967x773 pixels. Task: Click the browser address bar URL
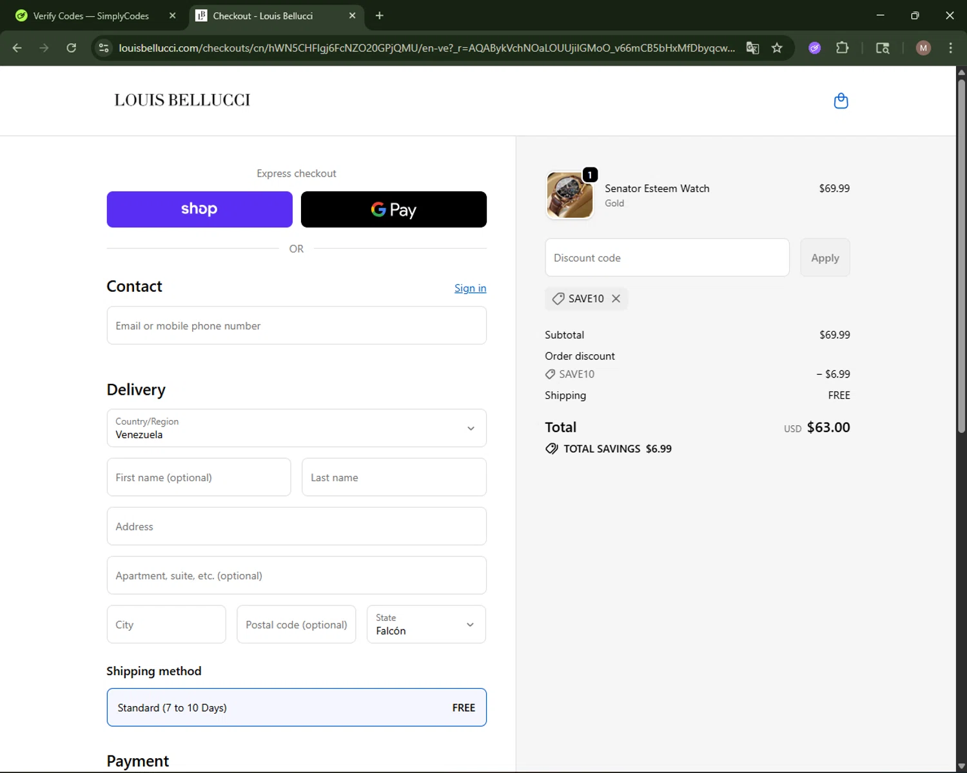coord(427,48)
